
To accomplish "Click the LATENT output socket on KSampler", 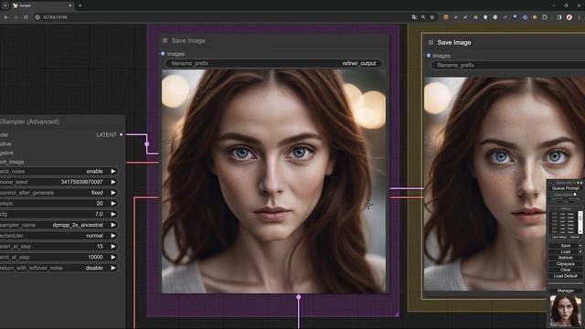I will tap(122, 134).
